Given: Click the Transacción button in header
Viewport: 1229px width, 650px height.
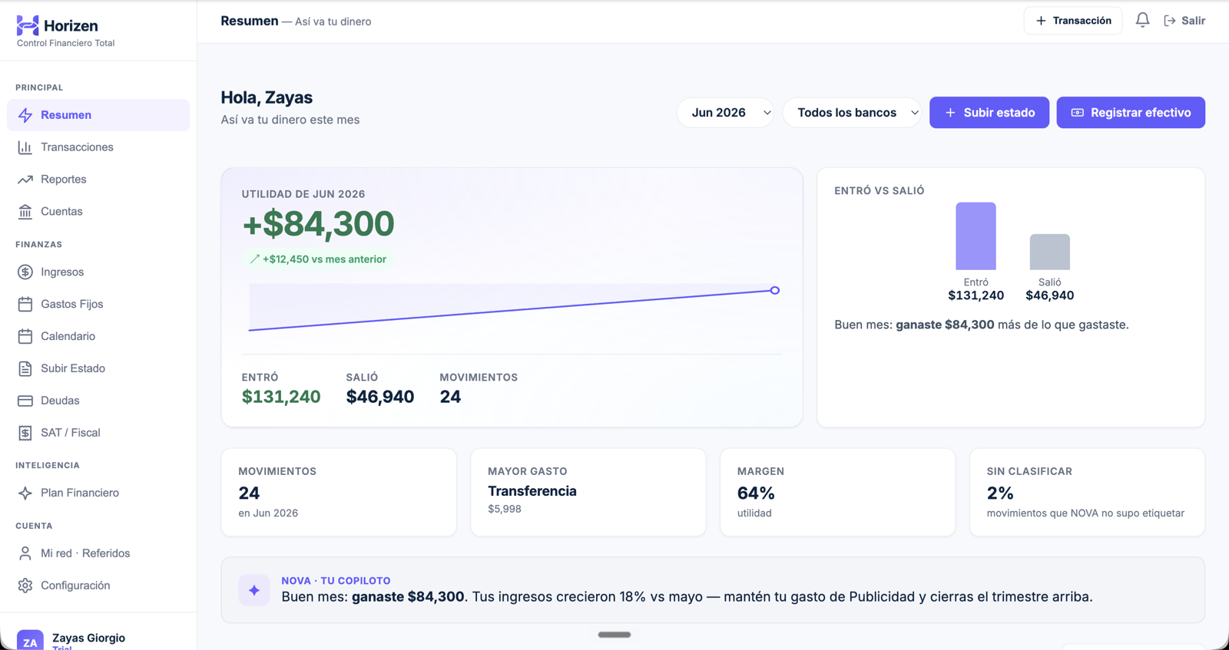Looking at the screenshot, I should [1073, 21].
